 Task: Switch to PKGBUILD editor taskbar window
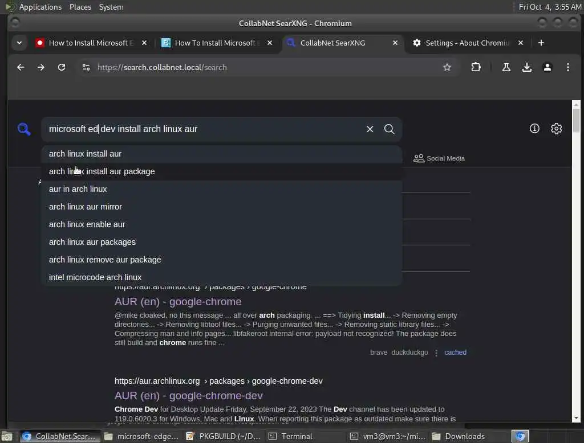pyautogui.click(x=223, y=436)
